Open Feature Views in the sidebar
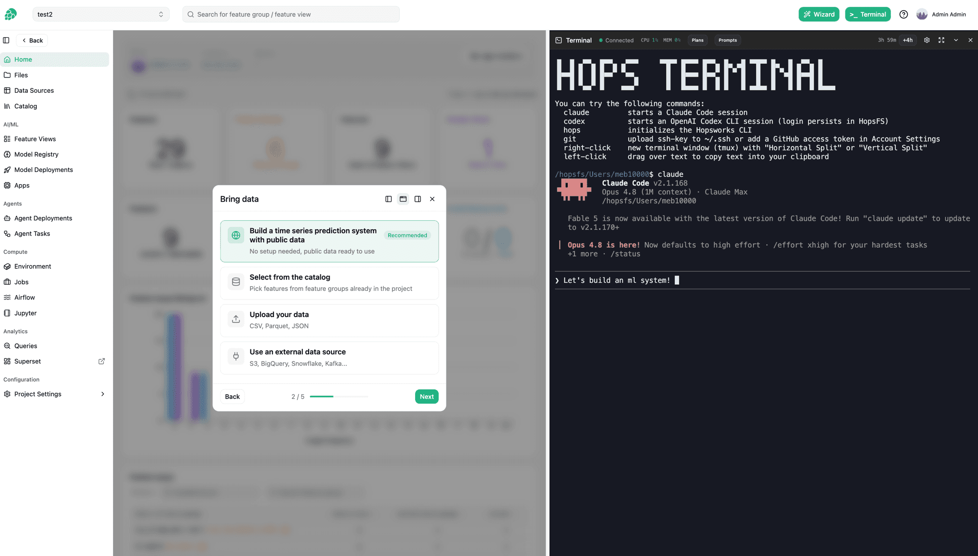 [55, 139]
